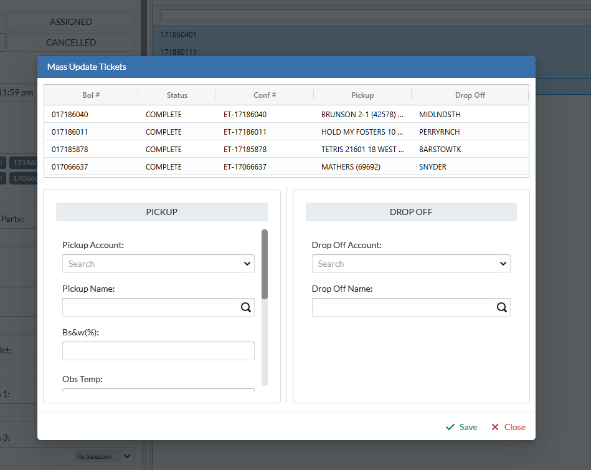This screenshot has width=591, height=470.
Task: Click pickup cell HOLD MY FOSTERS 10
Action: 362,132
